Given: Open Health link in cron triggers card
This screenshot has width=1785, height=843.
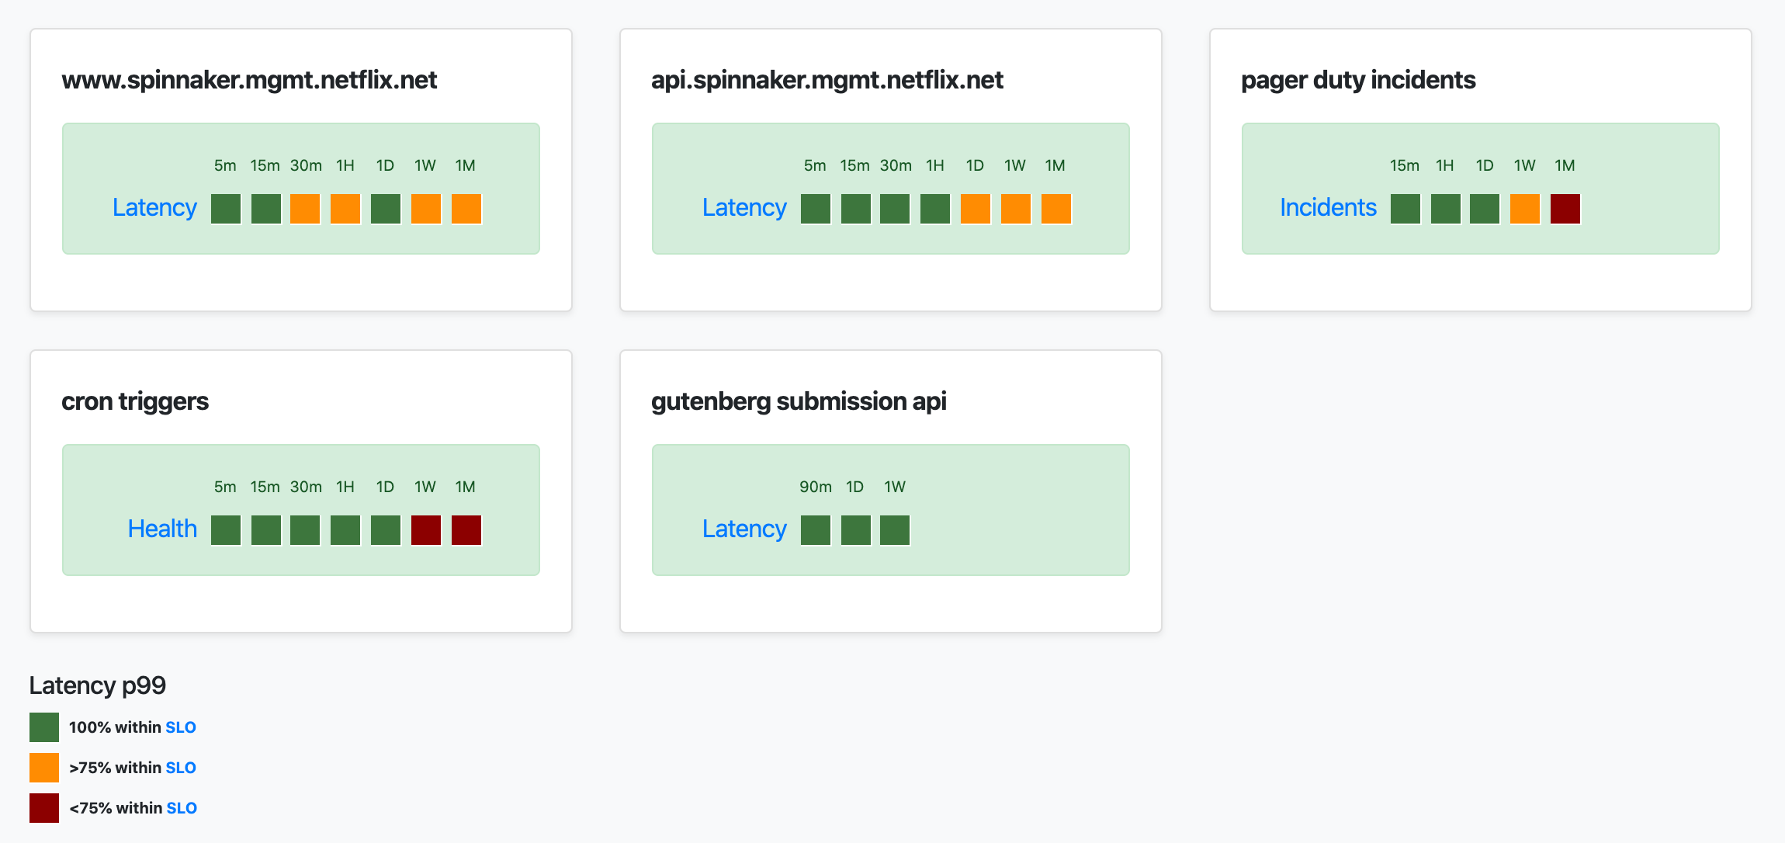Looking at the screenshot, I should click(x=162, y=529).
